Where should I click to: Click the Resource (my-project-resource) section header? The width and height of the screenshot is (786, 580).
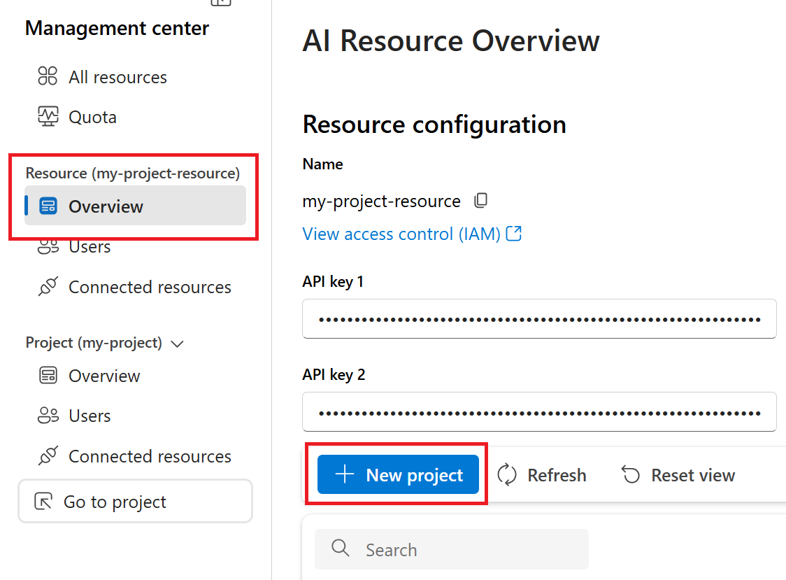pos(133,174)
